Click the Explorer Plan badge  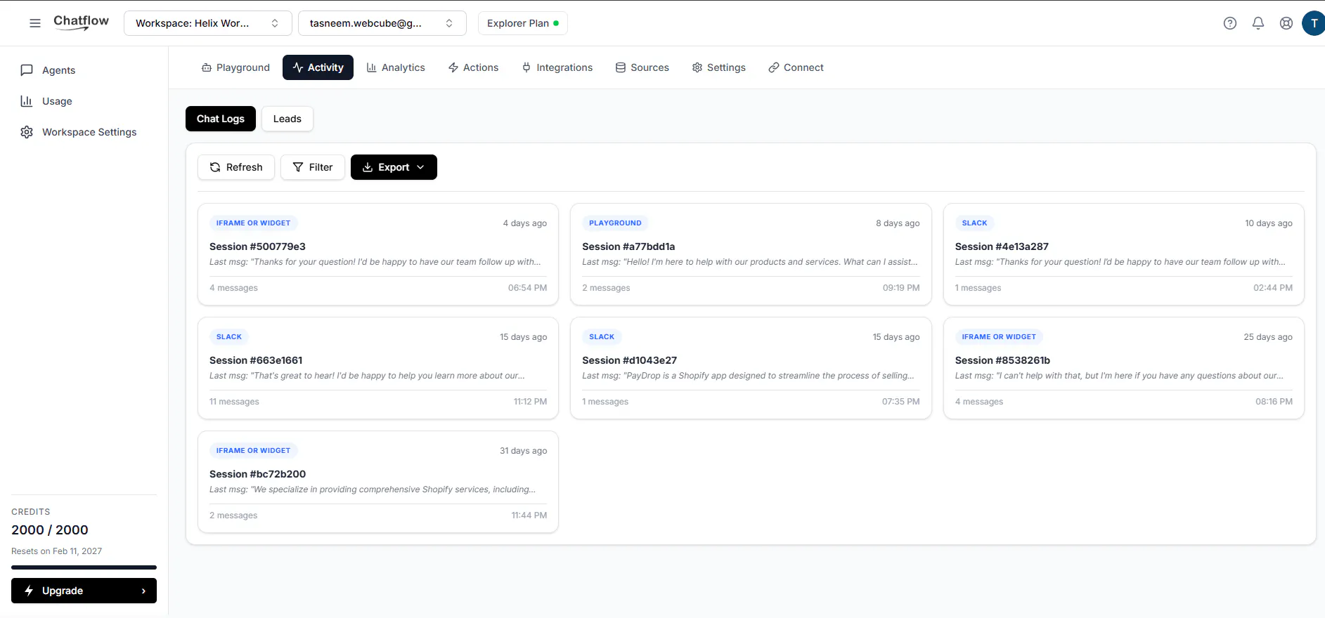coord(523,23)
